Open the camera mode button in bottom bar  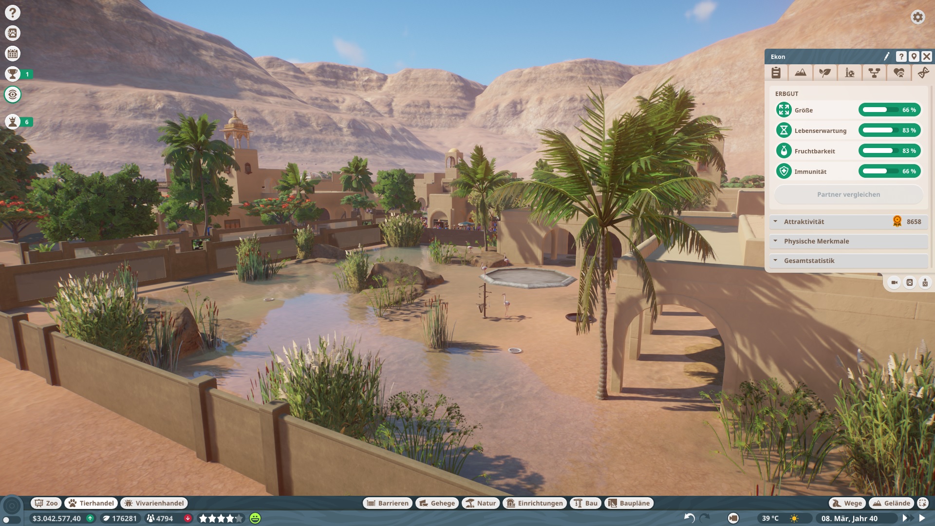(x=733, y=518)
